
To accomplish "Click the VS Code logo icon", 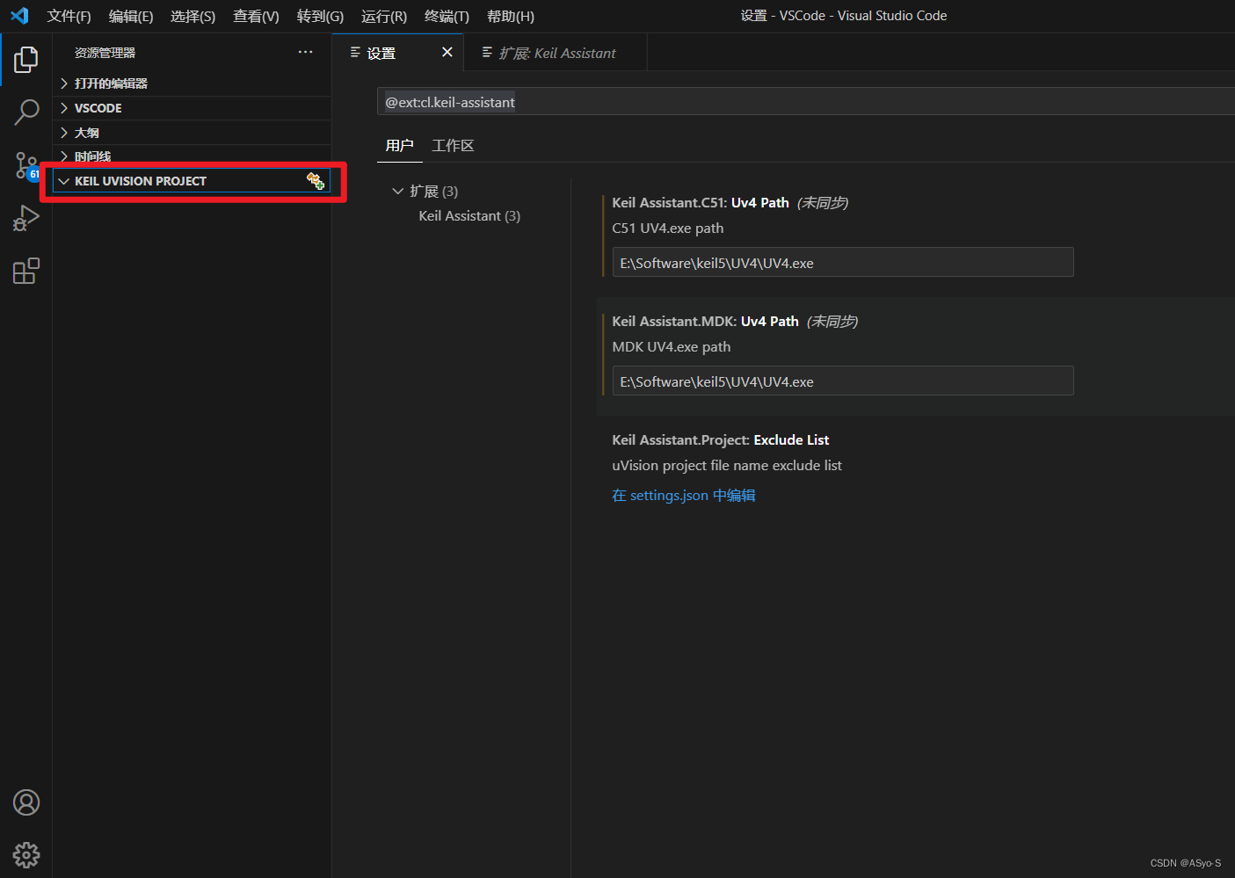I will click(x=19, y=16).
